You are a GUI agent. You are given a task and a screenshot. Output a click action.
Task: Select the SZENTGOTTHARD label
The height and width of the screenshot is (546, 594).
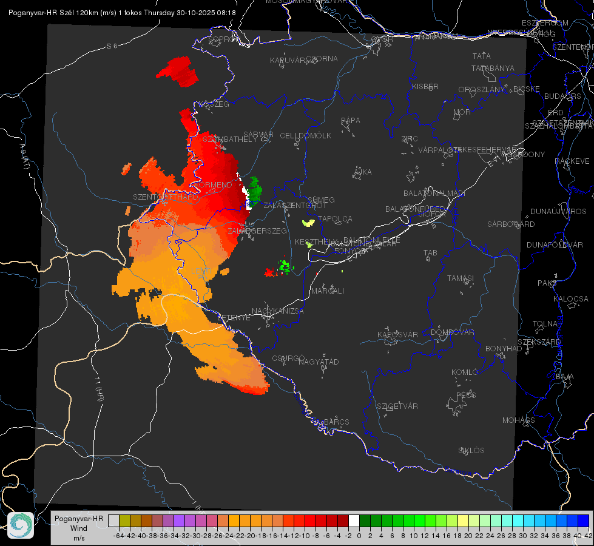pos(166,197)
